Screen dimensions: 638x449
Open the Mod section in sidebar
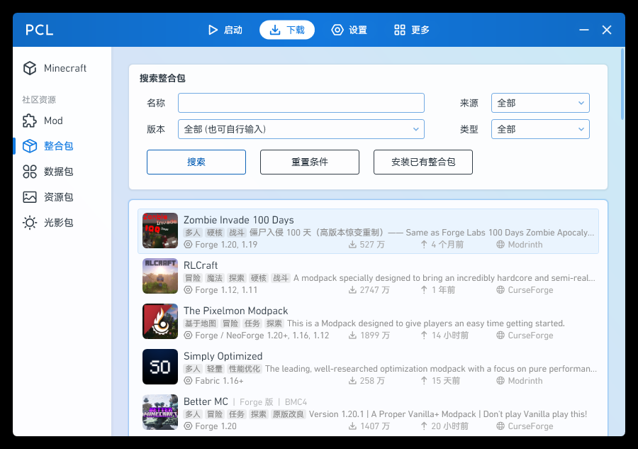point(62,121)
